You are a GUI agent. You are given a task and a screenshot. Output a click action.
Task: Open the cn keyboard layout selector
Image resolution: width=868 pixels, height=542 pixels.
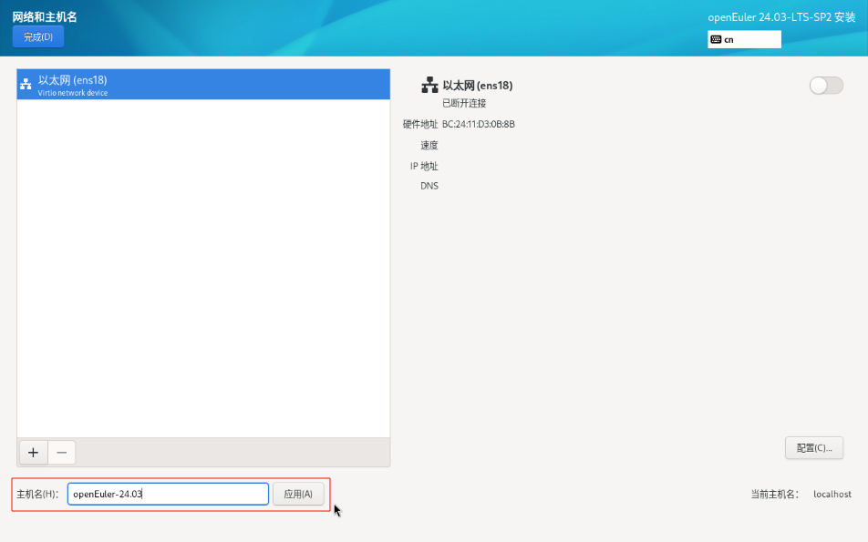coord(744,39)
